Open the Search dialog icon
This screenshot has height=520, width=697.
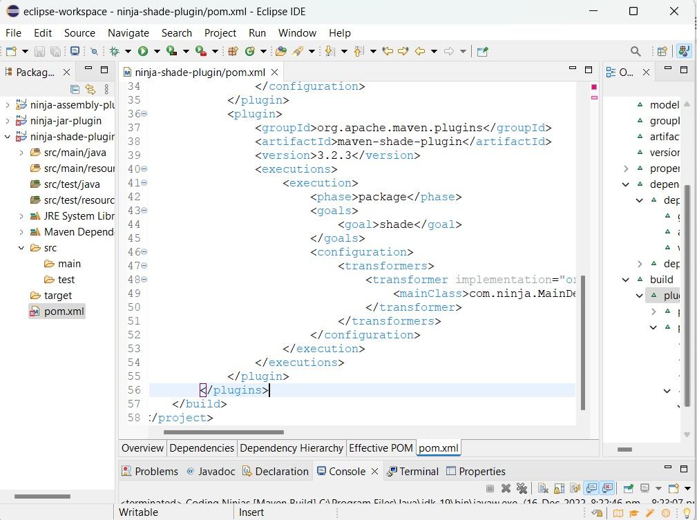point(636,51)
